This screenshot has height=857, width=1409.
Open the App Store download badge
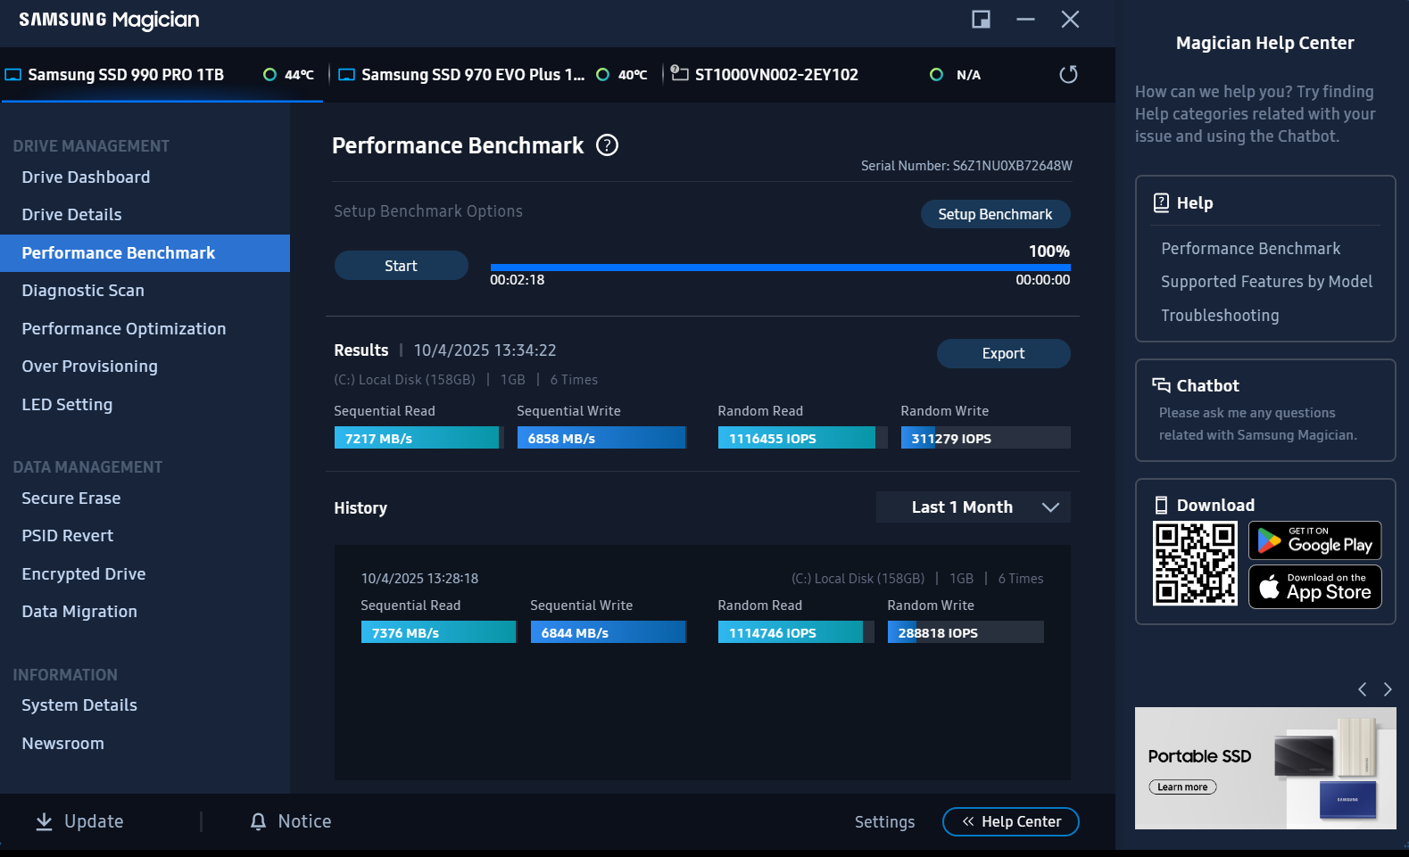tap(1315, 587)
